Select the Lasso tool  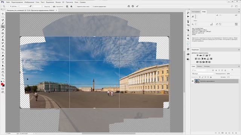3,20
